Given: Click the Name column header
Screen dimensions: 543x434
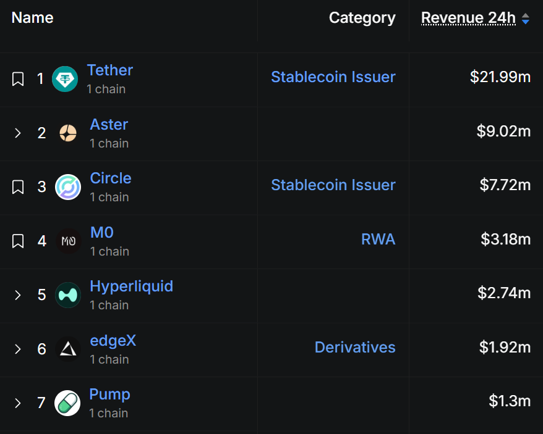Looking at the screenshot, I should (32, 18).
